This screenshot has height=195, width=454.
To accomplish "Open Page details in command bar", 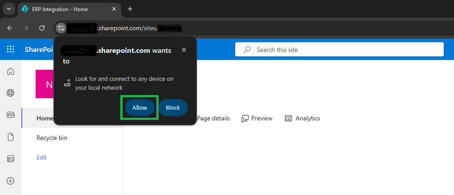I will (213, 118).
